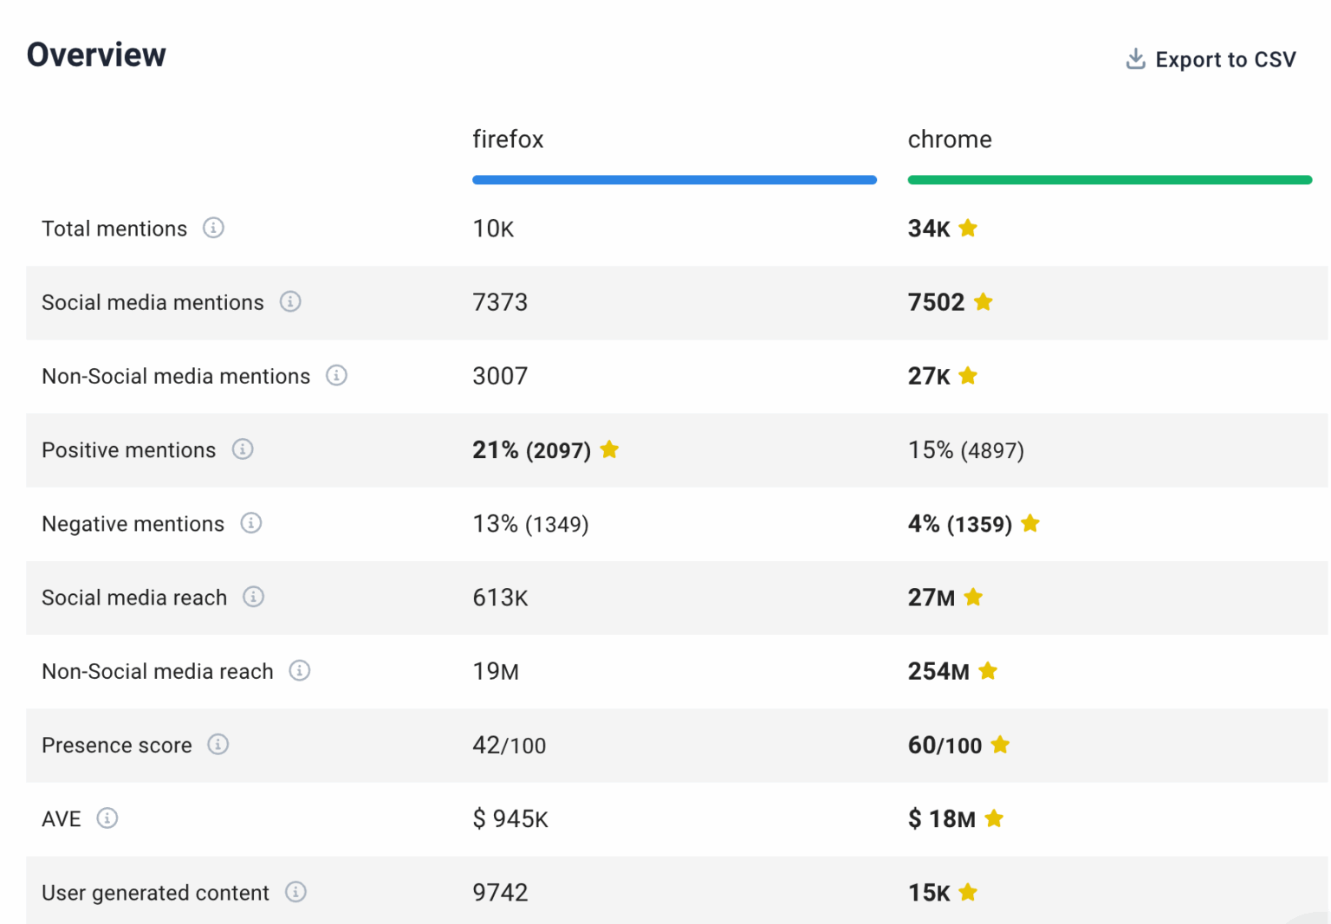Click the star next to chrome's Total mentions
Screen dimensions: 1331x924
coord(968,228)
